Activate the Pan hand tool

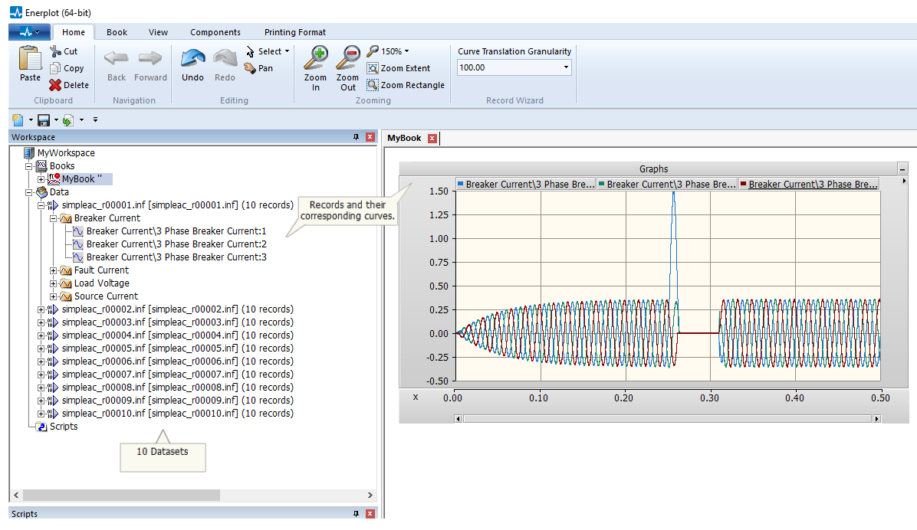point(258,68)
